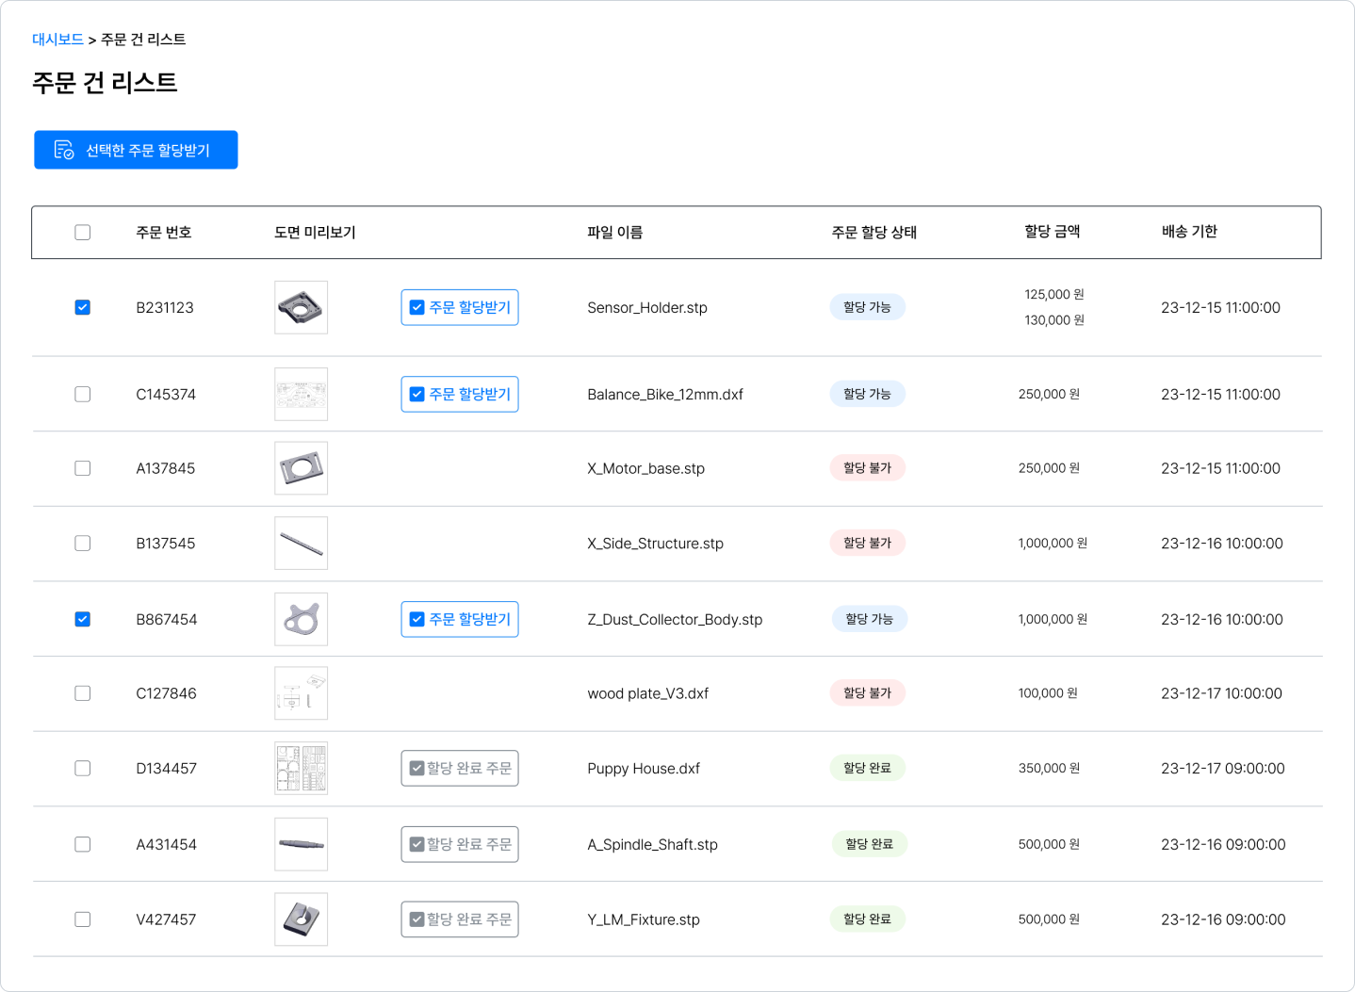This screenshot has width=1355, height=992.
Task: Click 할당 완료 주문 for Puppy House.dxf
Action: pos(460,769)
